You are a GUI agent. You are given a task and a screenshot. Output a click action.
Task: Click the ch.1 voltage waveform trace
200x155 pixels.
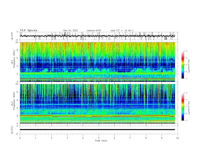[97, 36]
